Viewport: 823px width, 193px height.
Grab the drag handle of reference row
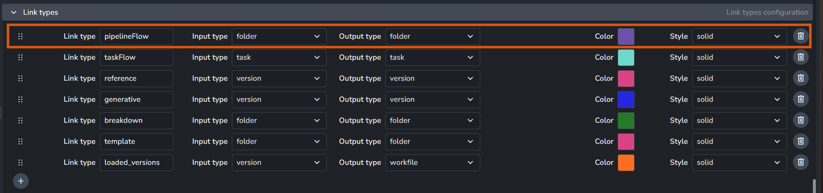pyautogui.click(x=20, y=79)
